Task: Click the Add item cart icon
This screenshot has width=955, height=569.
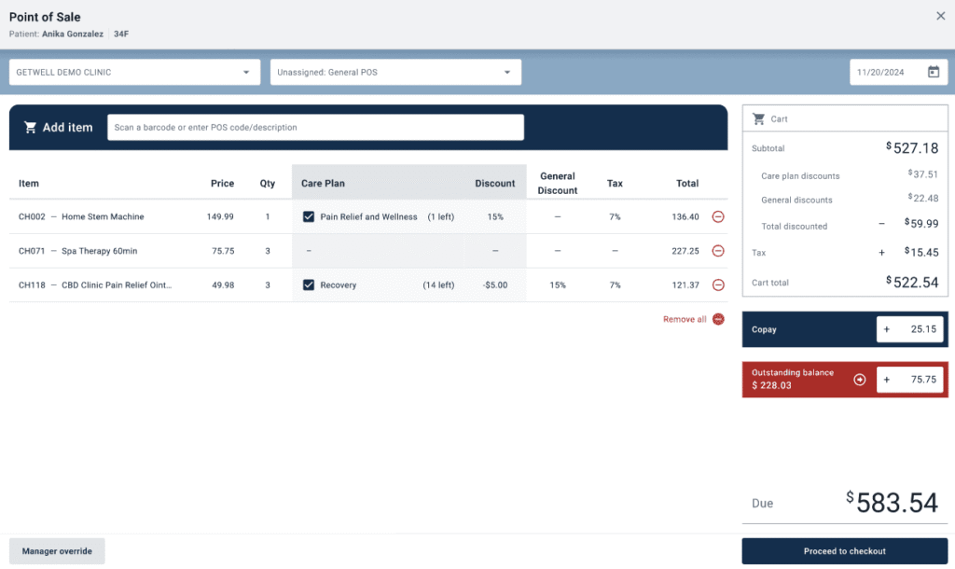Action: (x=30, y=128)
